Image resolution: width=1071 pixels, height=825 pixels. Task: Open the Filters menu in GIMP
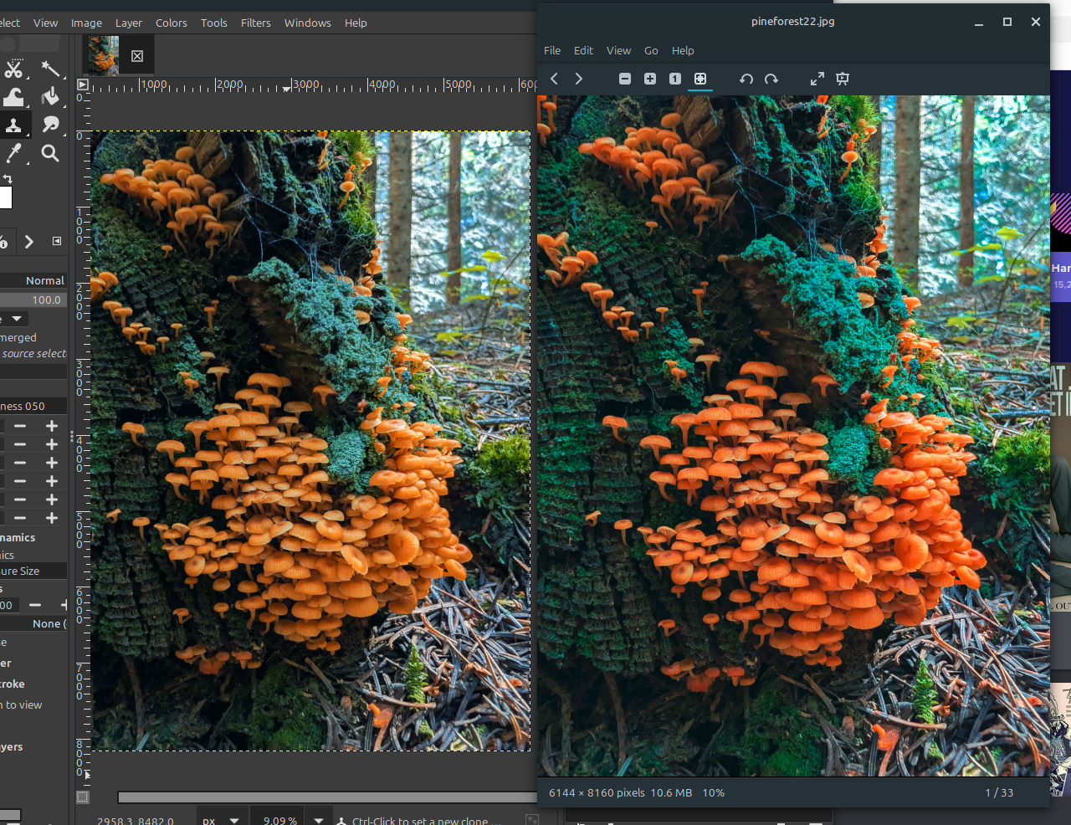pyautogui.click(x=255, y=23)
